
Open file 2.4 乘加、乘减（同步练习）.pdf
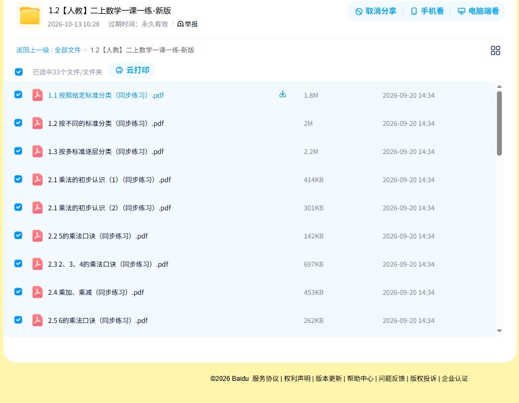pyautogui.click(x=96, y=292)
